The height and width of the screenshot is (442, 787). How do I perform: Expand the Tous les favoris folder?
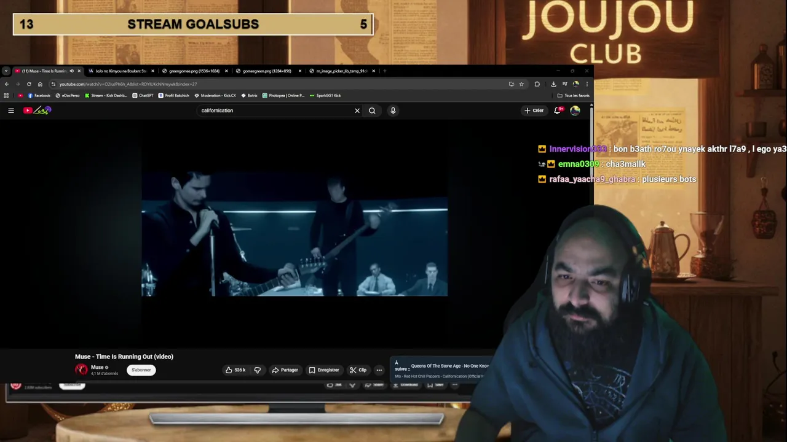[573, 96]
